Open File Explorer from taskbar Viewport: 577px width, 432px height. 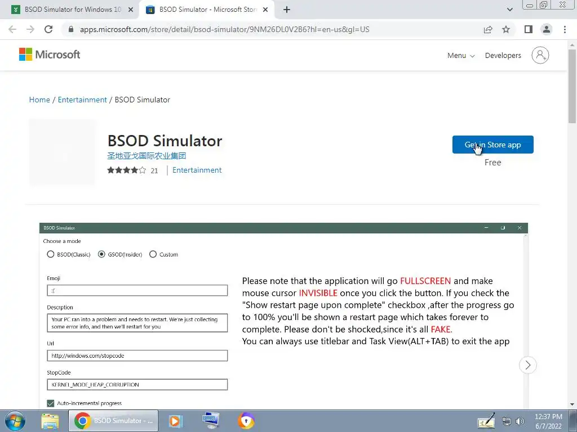(x=50, y=421)
